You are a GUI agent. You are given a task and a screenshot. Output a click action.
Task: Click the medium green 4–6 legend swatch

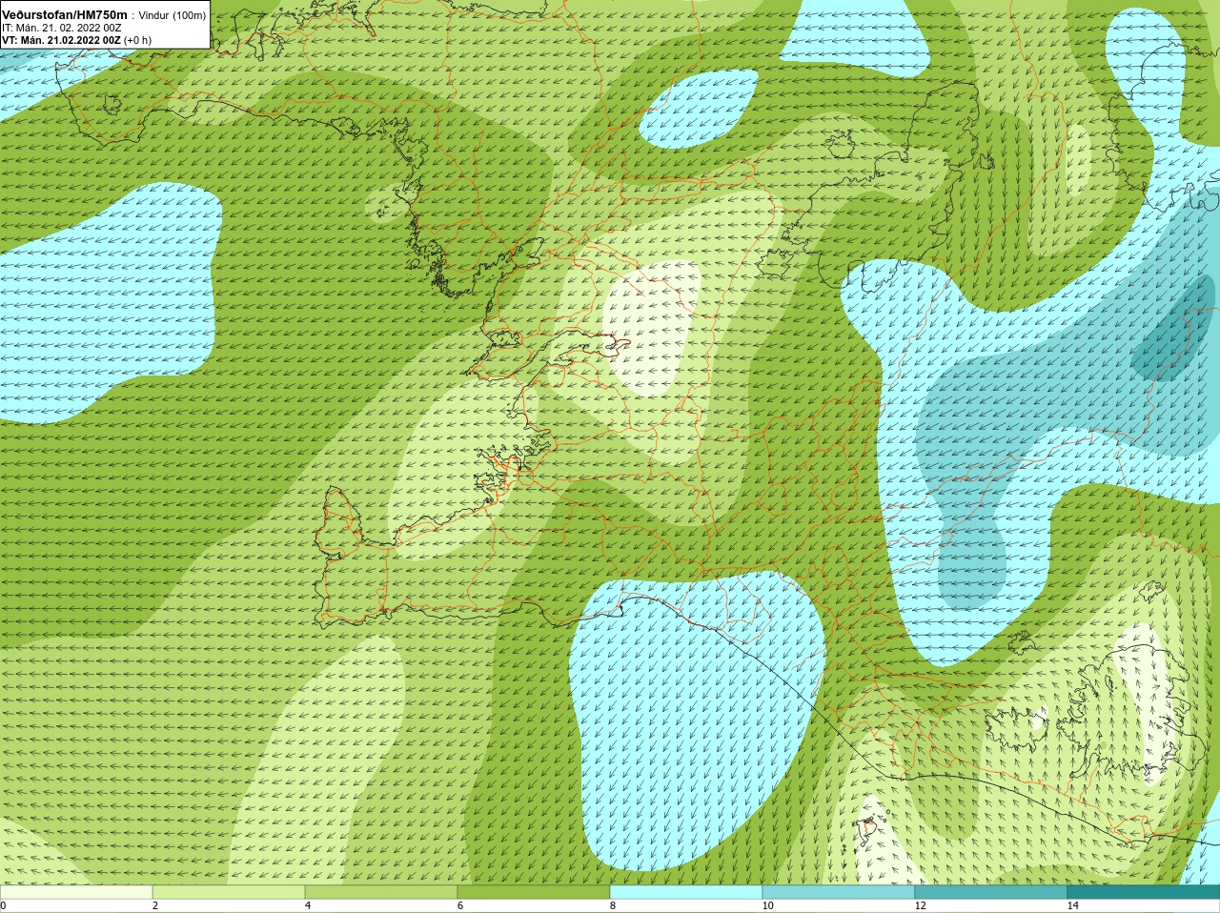point(381,892)
